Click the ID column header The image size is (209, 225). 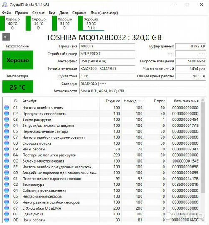pos(15,101)
